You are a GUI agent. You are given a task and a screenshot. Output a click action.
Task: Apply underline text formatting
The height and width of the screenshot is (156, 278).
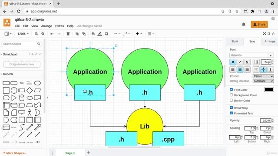[247, 62]
